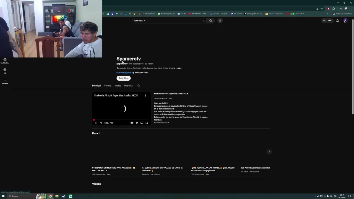This screenshot has height=199, width=354.
Task: Open the green taskbar app icon
Action: coord(71,196)
